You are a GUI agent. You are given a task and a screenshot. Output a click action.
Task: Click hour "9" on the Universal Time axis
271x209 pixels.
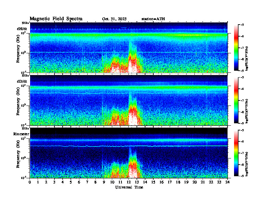point(104,182)
